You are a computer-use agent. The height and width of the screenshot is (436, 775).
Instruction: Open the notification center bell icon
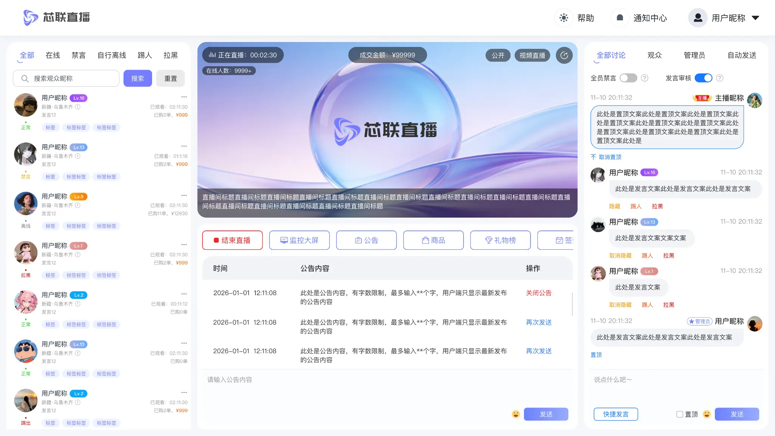pos(620,18)
